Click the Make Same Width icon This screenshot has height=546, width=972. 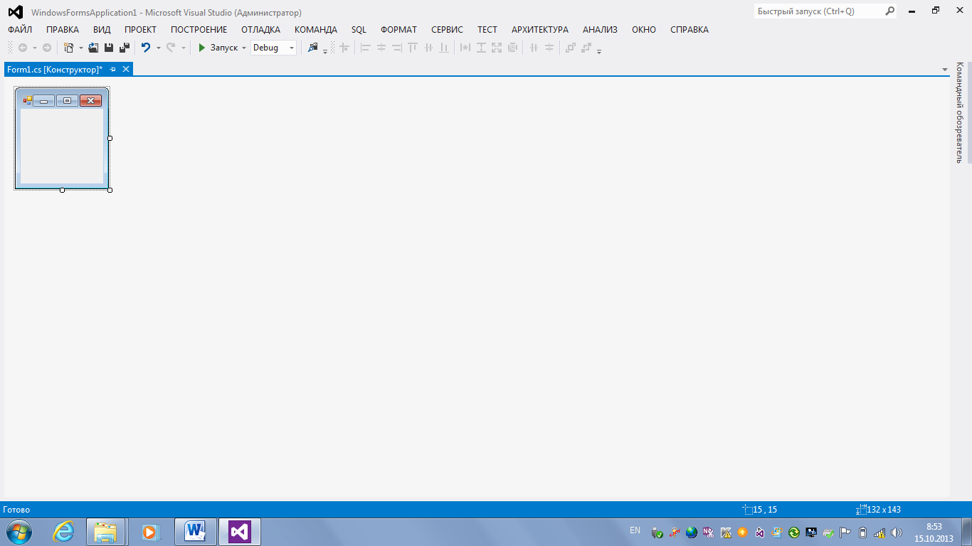(465, 48)
